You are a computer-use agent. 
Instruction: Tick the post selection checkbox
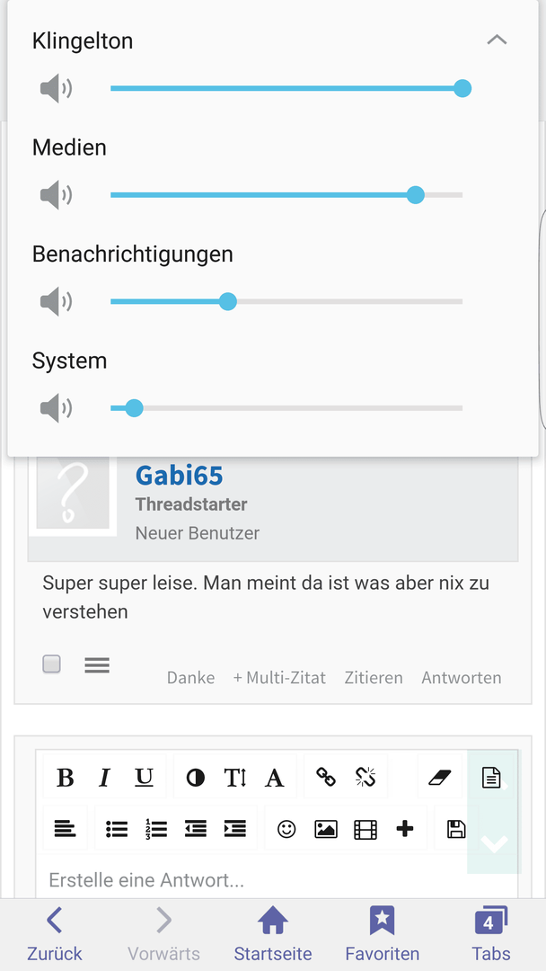51,664
